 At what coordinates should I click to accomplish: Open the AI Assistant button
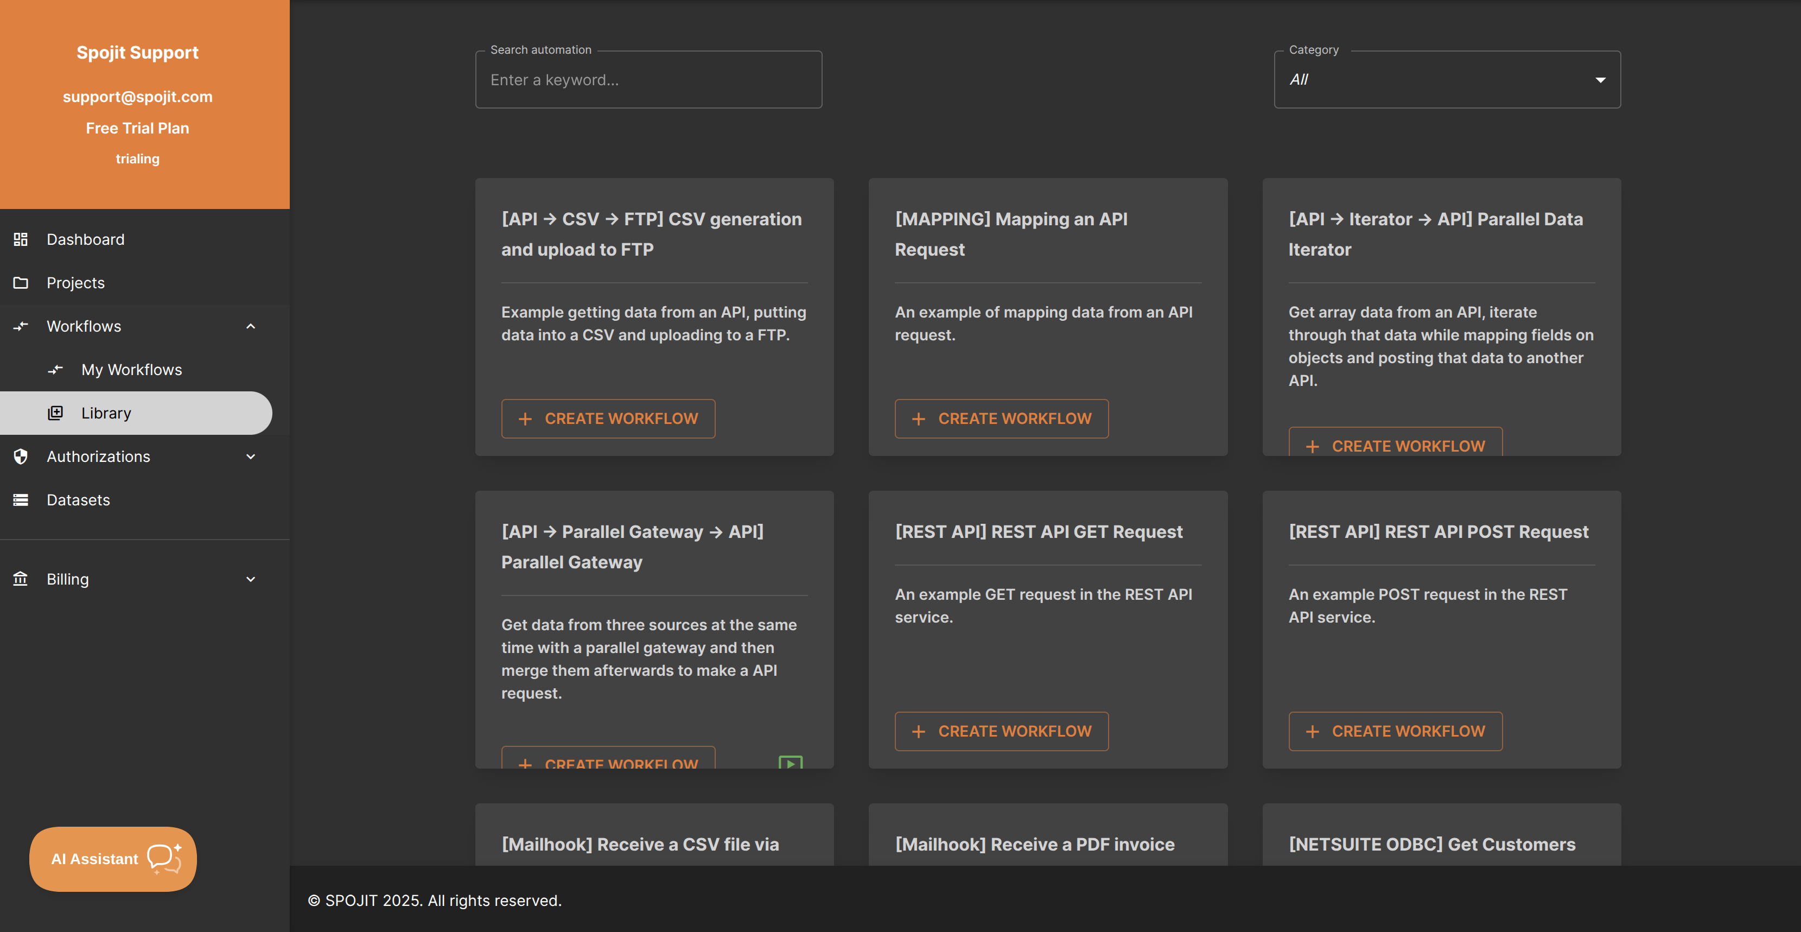click(x=113, y=859)
